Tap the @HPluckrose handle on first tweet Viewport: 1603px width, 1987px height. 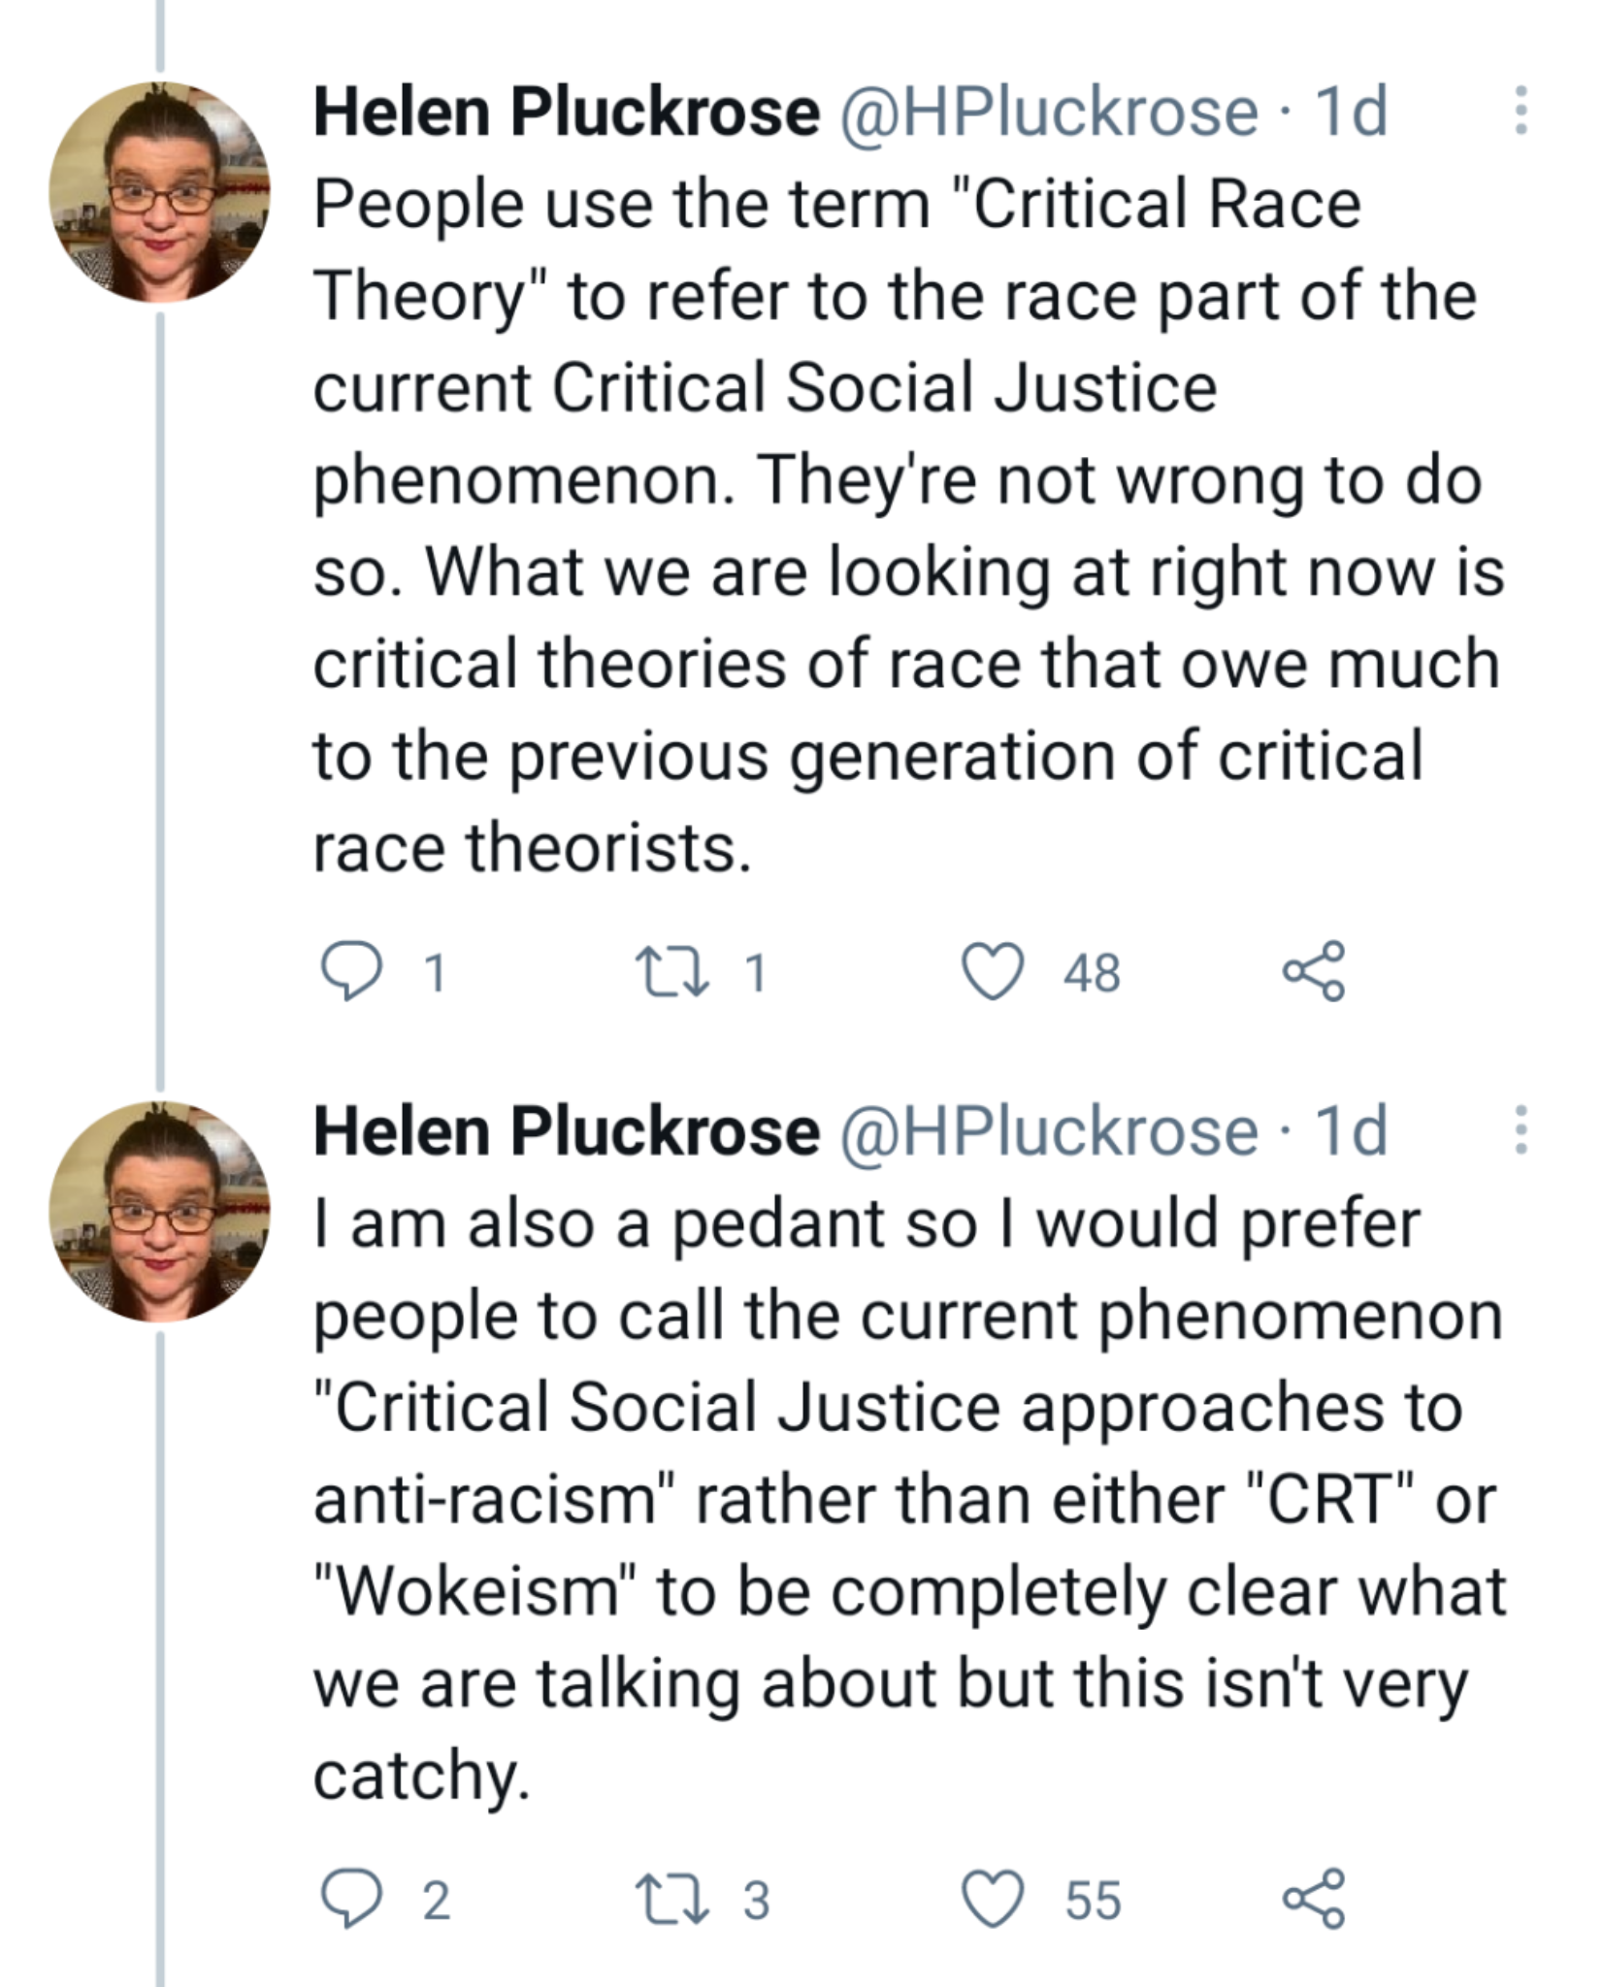tap(1048, 113)
